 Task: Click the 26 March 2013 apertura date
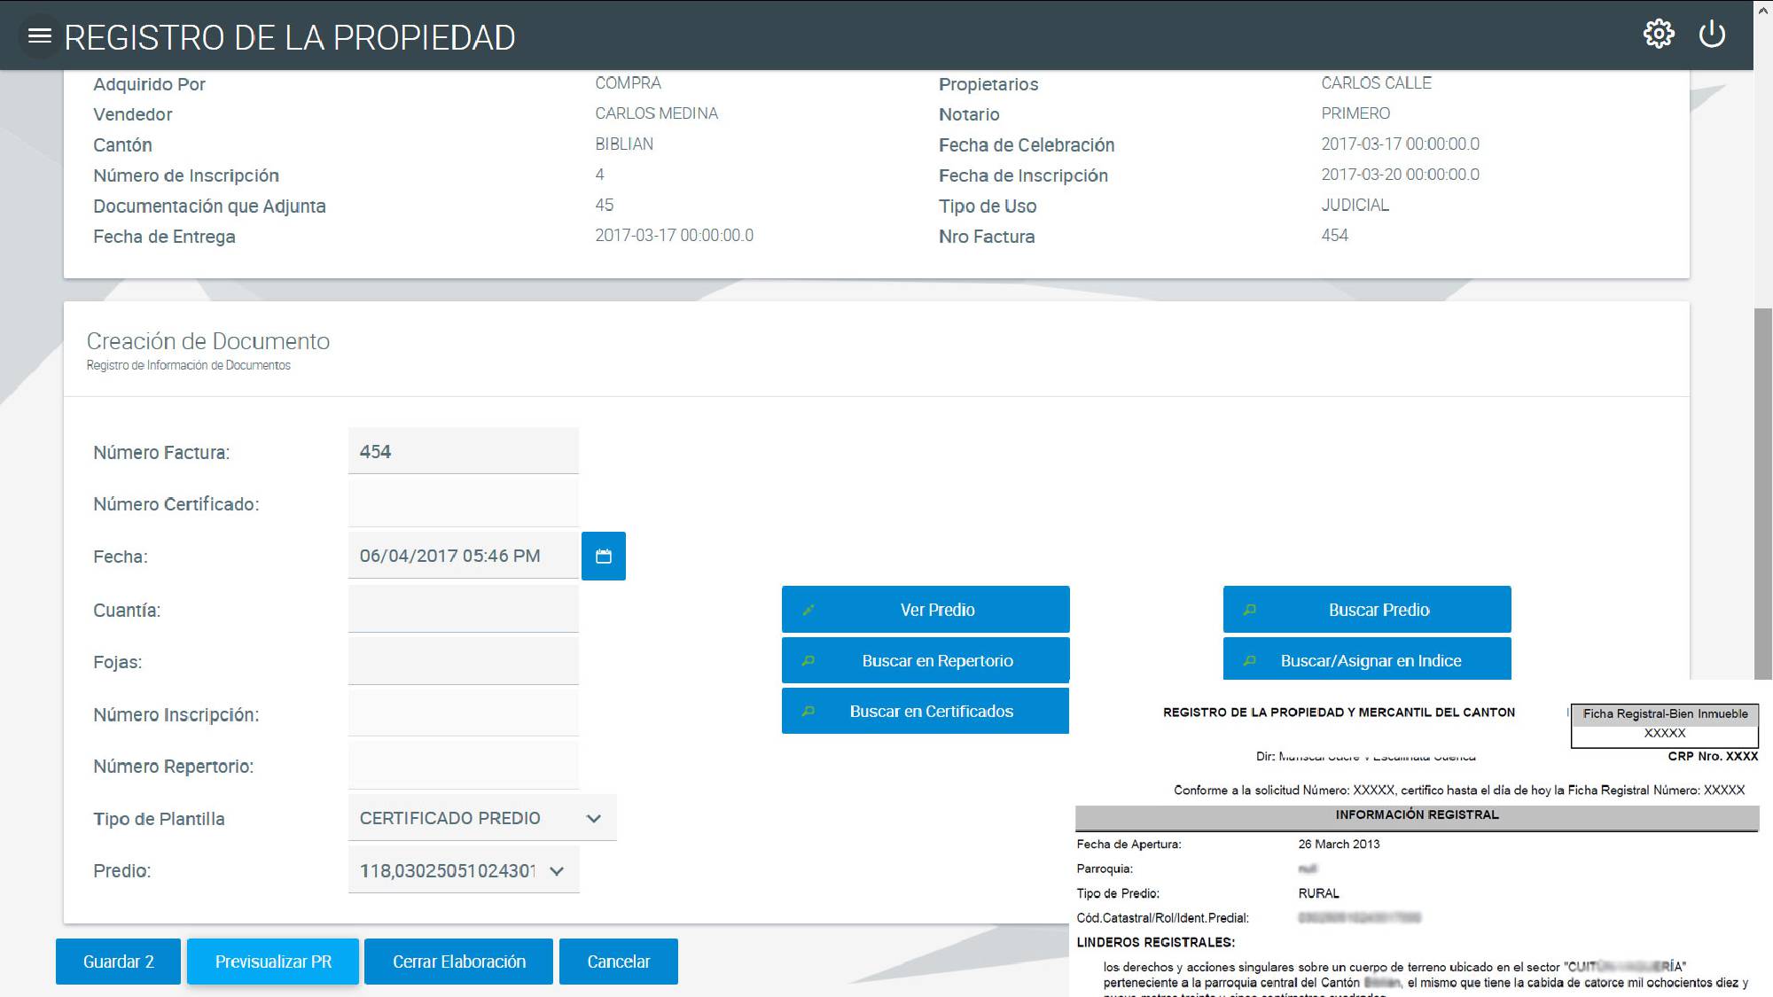(x=1339, y=844)
